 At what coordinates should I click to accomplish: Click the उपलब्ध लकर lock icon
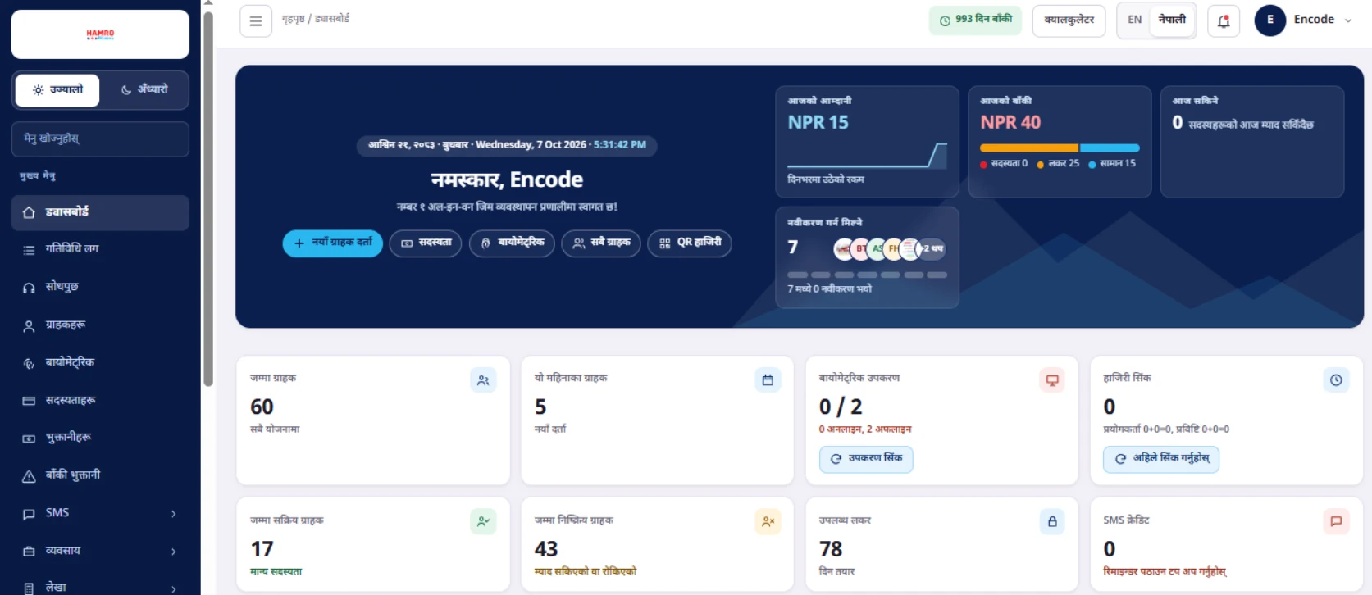pos(1052,522)
